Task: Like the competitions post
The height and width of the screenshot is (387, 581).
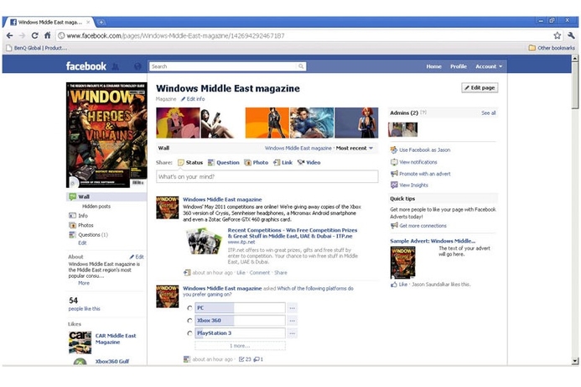Action: pyautogui.click(x=241, y=273)
